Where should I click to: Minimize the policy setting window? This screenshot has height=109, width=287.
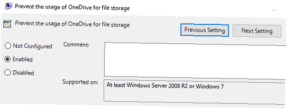coord(274,10)
